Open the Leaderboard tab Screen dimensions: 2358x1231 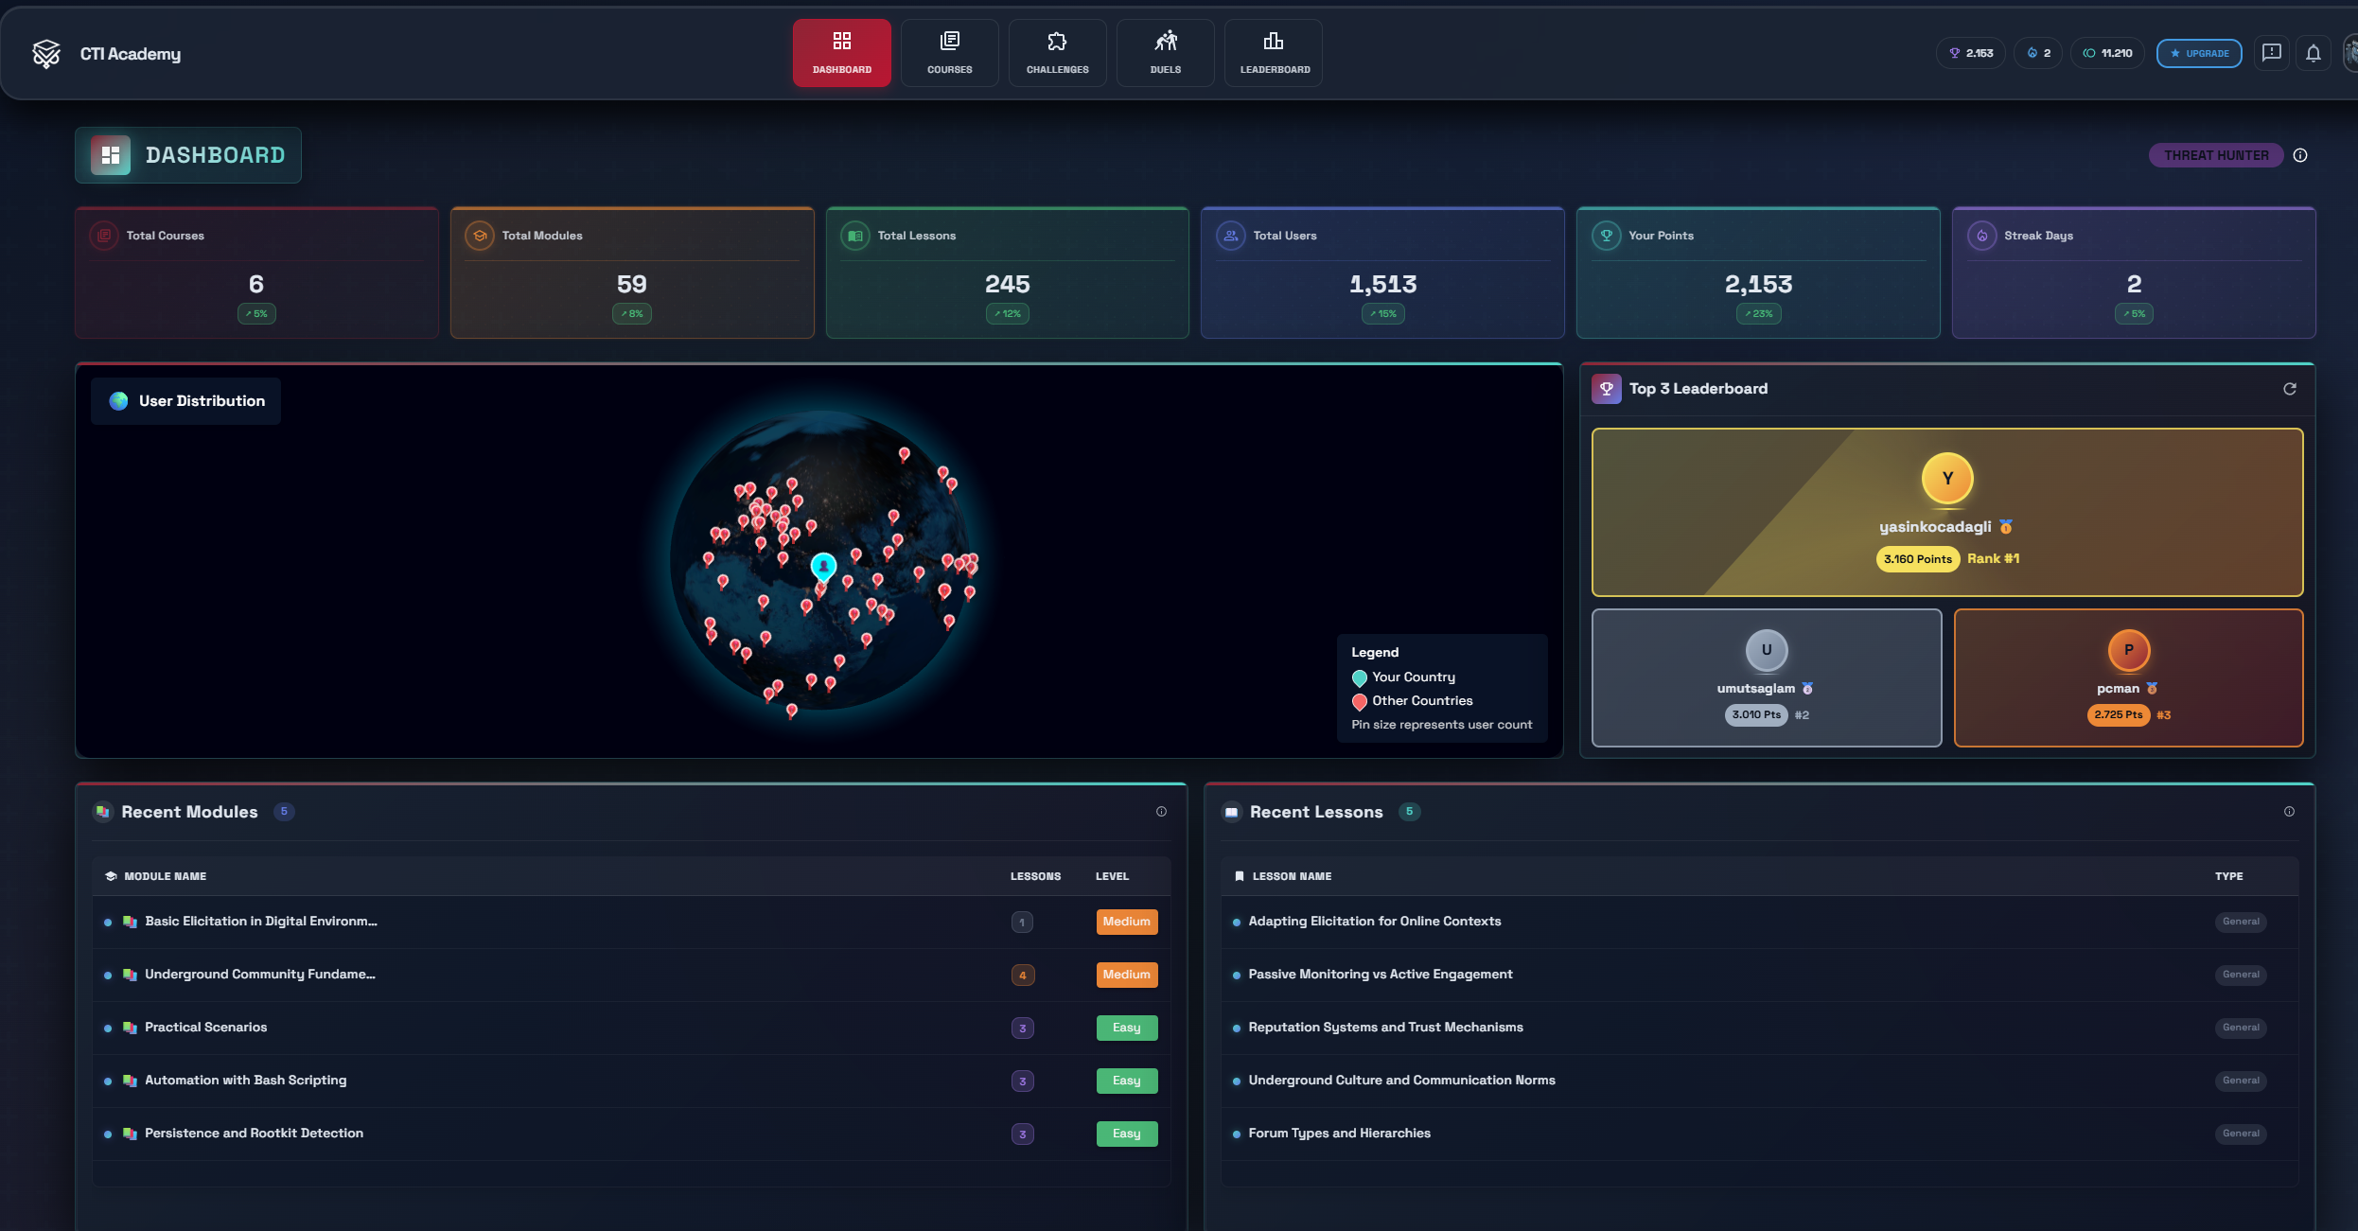pyautogui.click(x=1274, y=53)
